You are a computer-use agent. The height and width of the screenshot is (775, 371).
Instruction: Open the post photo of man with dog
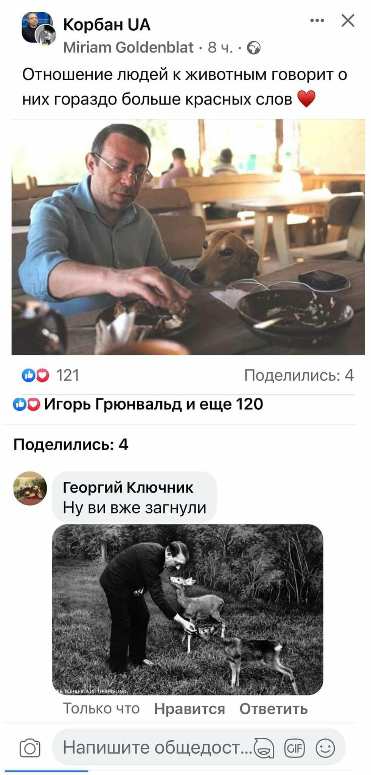tap(188, 237)
